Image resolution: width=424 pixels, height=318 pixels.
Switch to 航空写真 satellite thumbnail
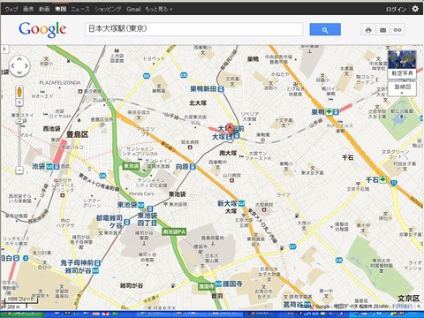click(402, 64)
